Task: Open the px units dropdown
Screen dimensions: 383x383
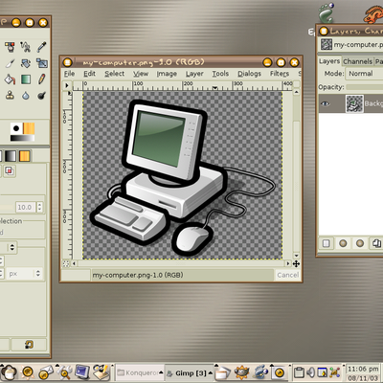Action: tap(24, 274)
